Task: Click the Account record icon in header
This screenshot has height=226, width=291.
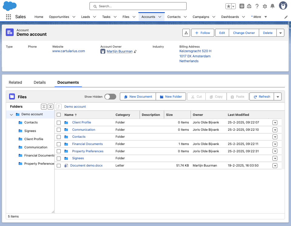Action: [10, 32]
